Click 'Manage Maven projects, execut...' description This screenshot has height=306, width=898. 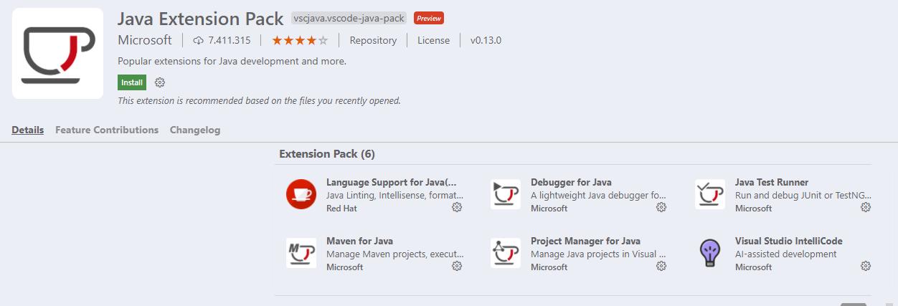[x=395, y=254]
